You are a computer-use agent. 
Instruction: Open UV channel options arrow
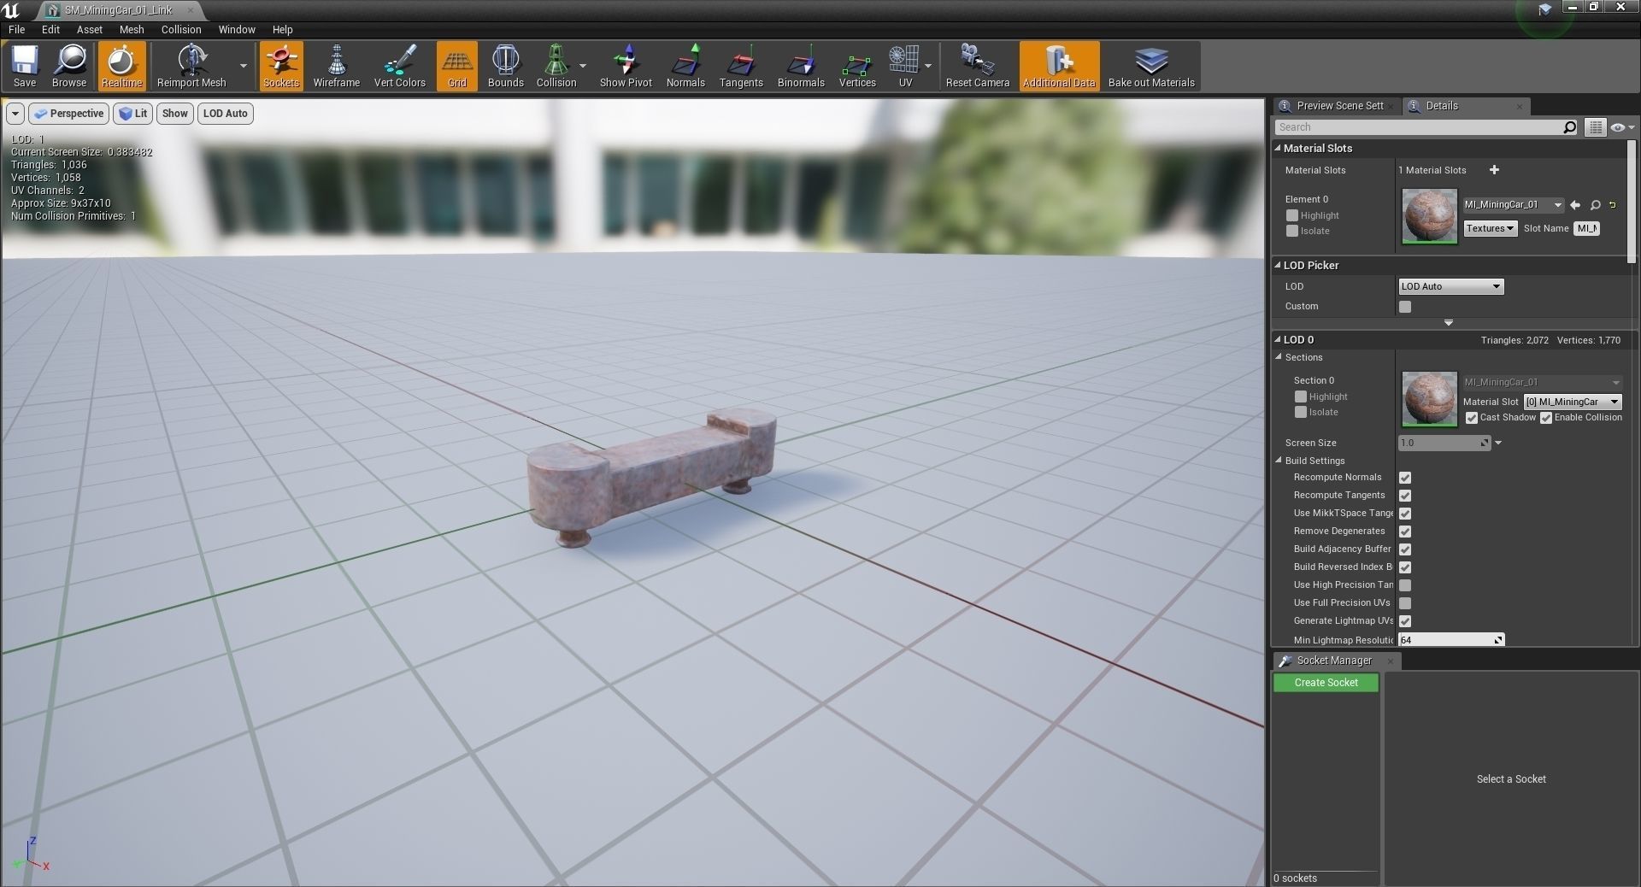click(x=928, y=66)
